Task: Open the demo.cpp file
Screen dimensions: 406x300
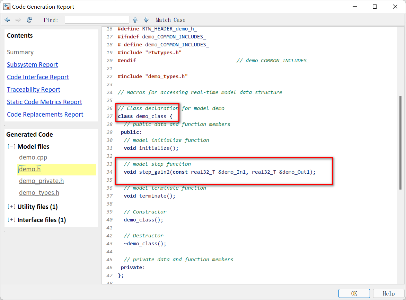Action: pyautogui.click(x=33, y=157)
